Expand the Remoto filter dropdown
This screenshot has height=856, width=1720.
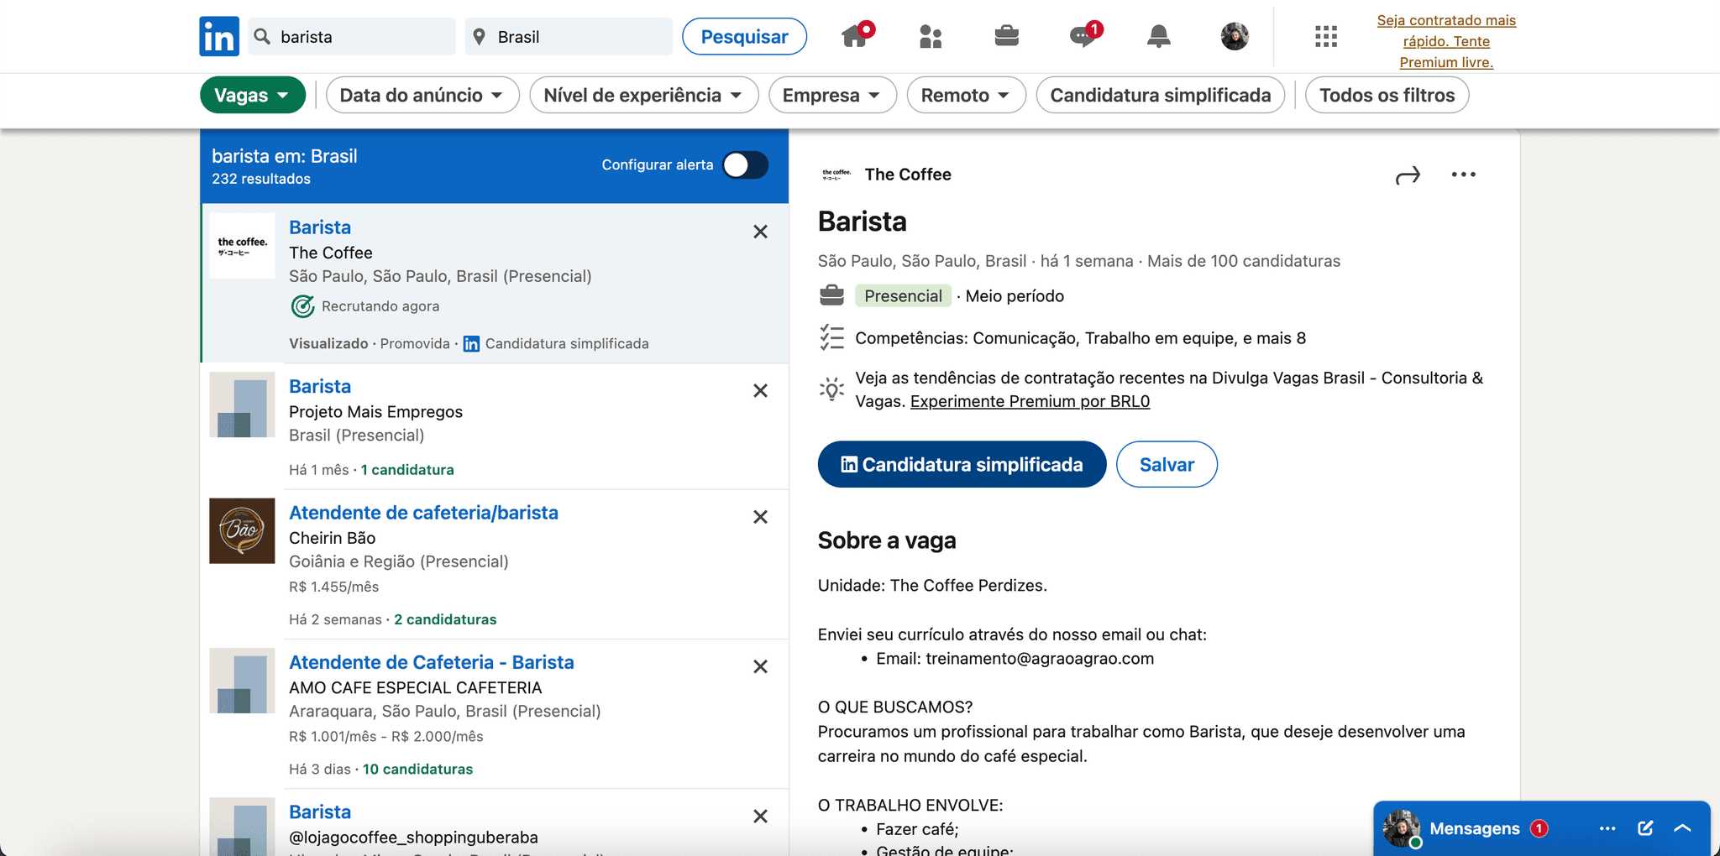coord(965,95)
